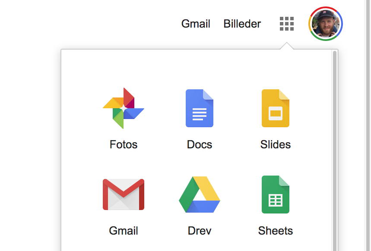
Task: Open Google Fotos from the launcher
Action: (124, 108)
